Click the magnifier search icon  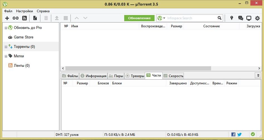point(219,18)
